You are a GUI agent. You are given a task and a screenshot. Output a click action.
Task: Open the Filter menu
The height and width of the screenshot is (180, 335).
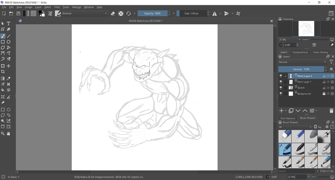pyautogui.click(x=57, y=7)
